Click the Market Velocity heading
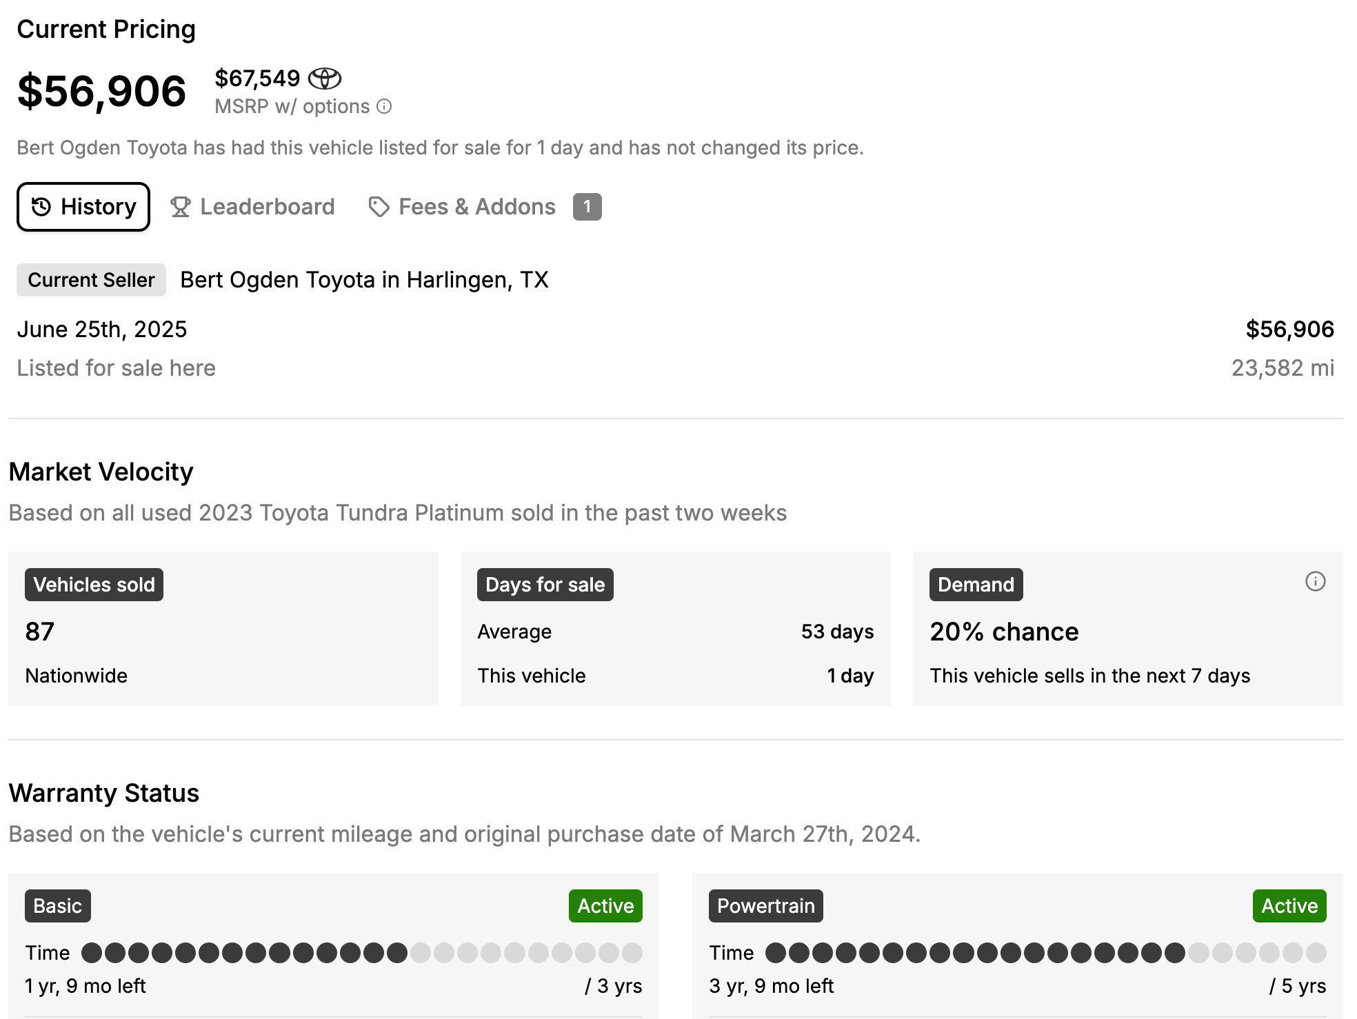Viewport: 1357px width, 1019px height. click(x=101, y=472)
